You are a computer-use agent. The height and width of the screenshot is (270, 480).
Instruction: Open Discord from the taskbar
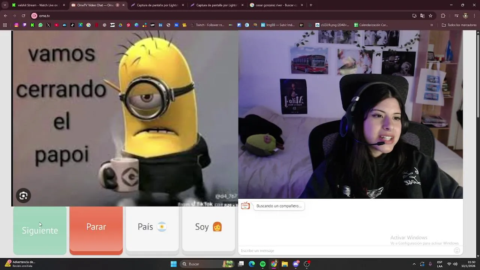pos(296,264)
